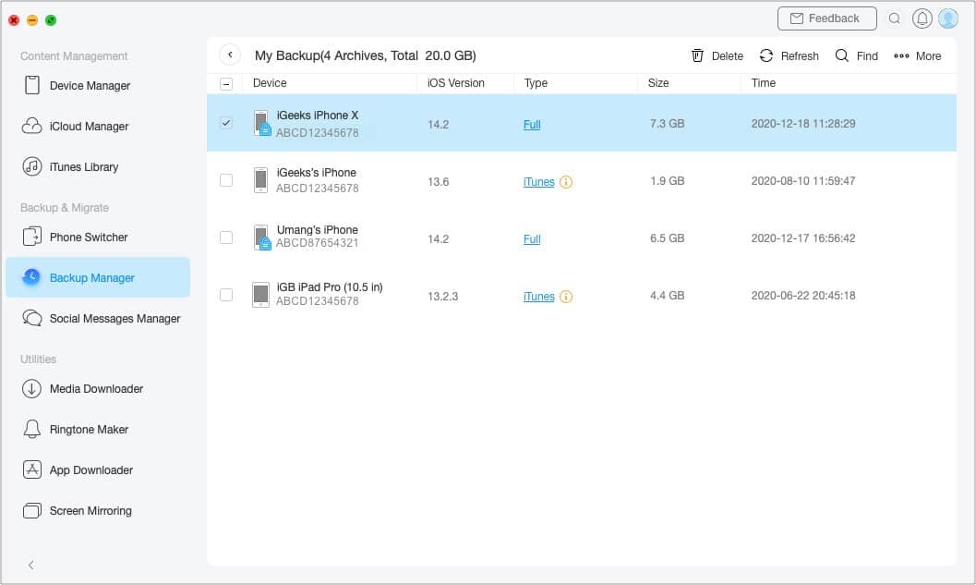Click the Device Manager phone icon
The image size is (976, 585).
tap(31, 85)
